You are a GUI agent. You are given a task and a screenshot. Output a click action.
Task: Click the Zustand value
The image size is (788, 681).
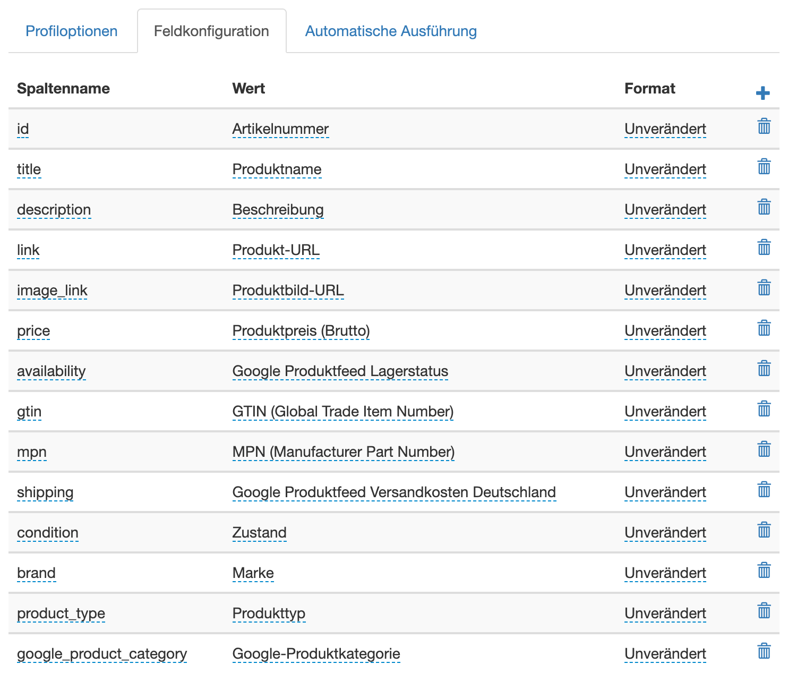pos(259,533)
